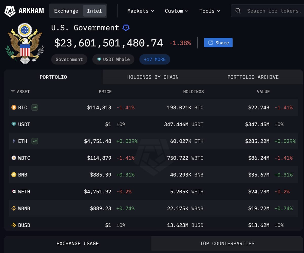304x253 pixels.
Task: Click the BTC value $22.74B
Action: [x=259, y=107]
